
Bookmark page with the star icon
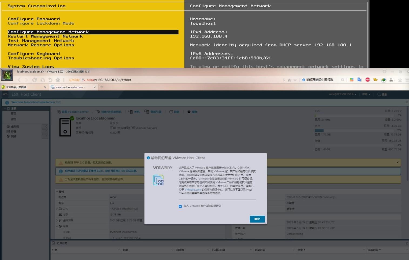(58, 80)
